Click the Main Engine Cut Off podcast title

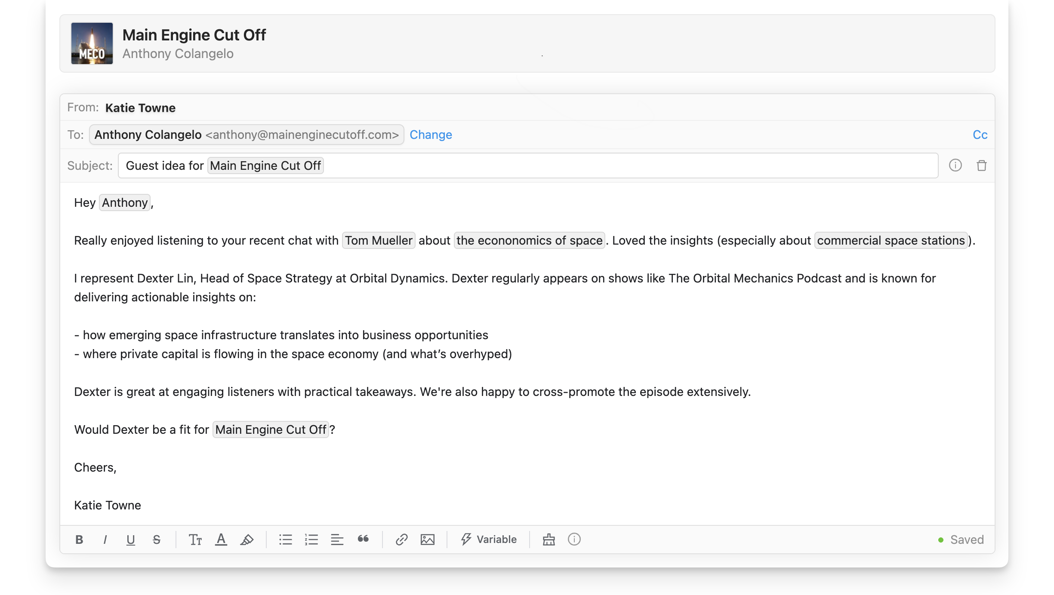pos(194,35)
